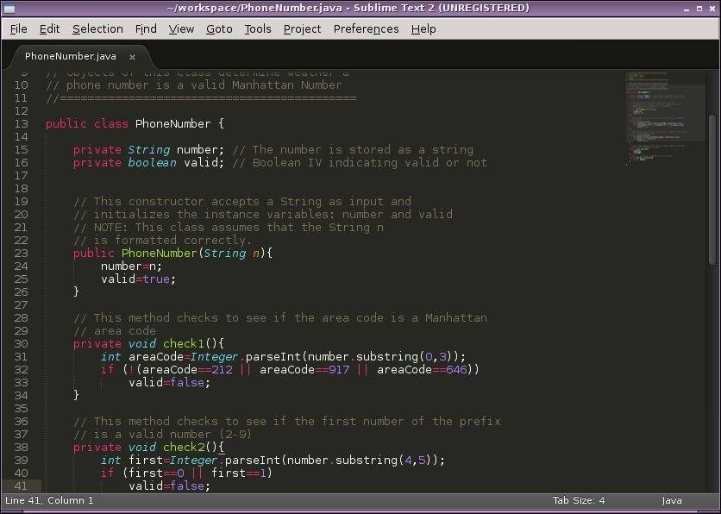Open the Edit menu

coord(49,28)
